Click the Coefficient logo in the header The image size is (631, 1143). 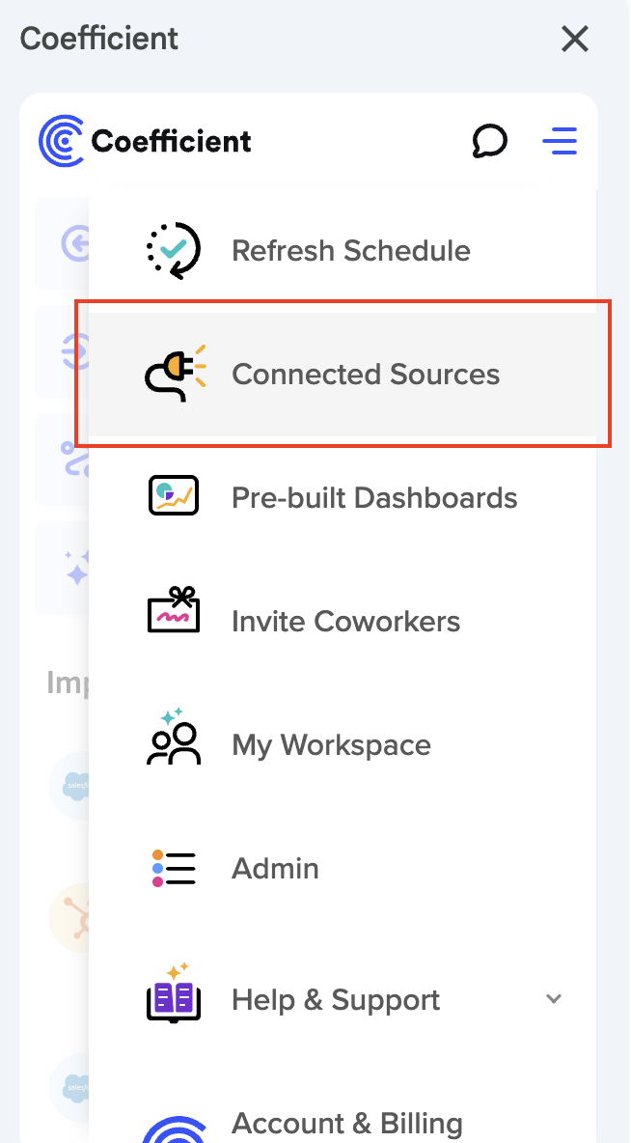tap(143, 140)
